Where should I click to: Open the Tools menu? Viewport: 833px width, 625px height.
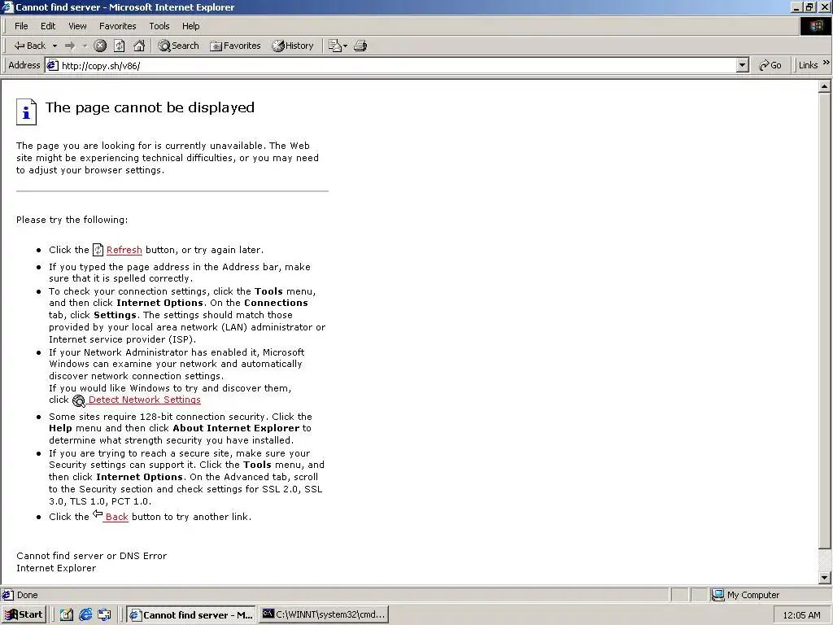point(159,26)
